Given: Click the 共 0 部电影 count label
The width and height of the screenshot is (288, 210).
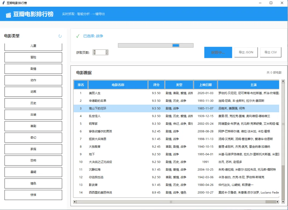Looking at the screenshot, I should click(x=274, y=73).
